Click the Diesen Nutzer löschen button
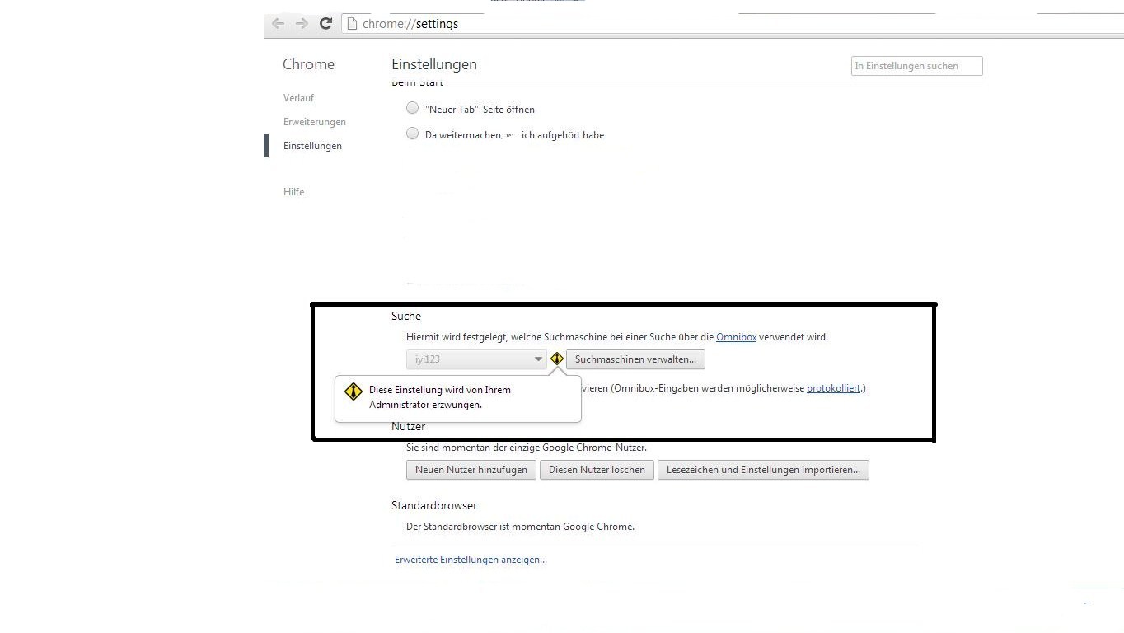The width and height of the screenshot is (1124, 633). pos(597,470)
